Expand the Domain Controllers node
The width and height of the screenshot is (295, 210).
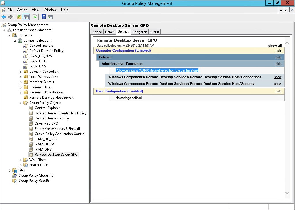(x=20, y=71)
